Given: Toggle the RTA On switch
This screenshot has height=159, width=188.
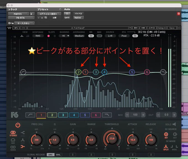Looking at the screenshot, I should (135, 36).
